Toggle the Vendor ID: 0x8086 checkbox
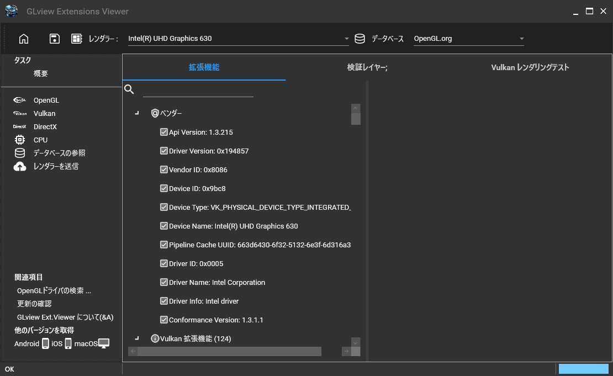The height and width of the screenshot is (376, 613). (x=164, y=170)
